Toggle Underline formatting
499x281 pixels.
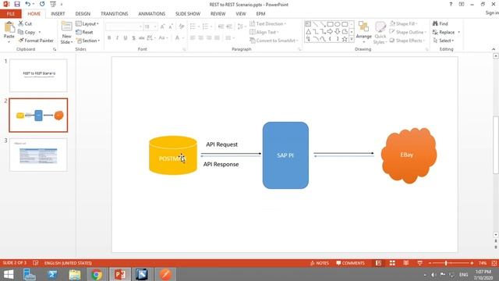[126, 38]
